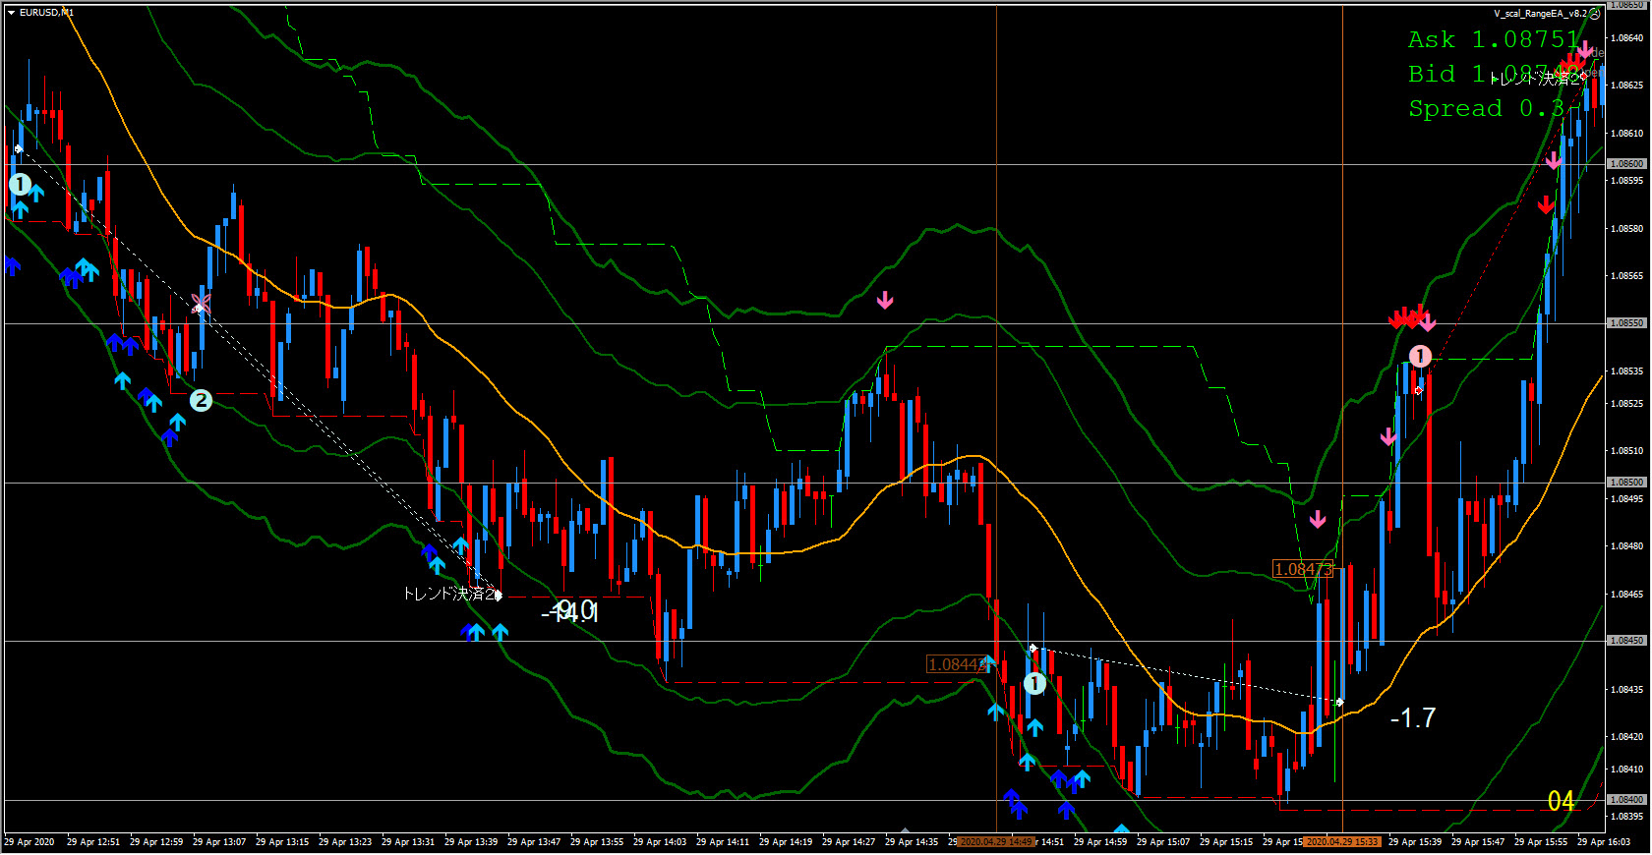Click the -1.7 profit label
Image resolution: width=1652 pixels, height=855 pixels.
click(x=1413, y=717)
